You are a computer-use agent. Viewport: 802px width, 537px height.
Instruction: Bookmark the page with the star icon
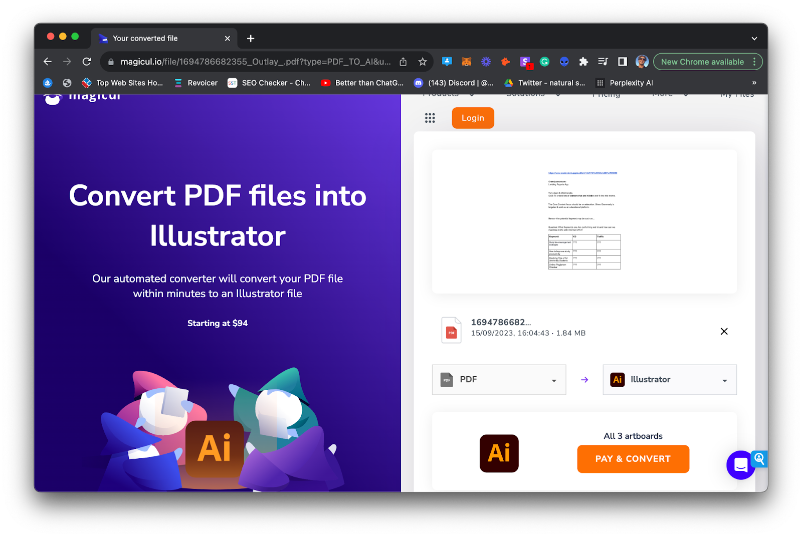pyautogui.click(x=423, y=62)
